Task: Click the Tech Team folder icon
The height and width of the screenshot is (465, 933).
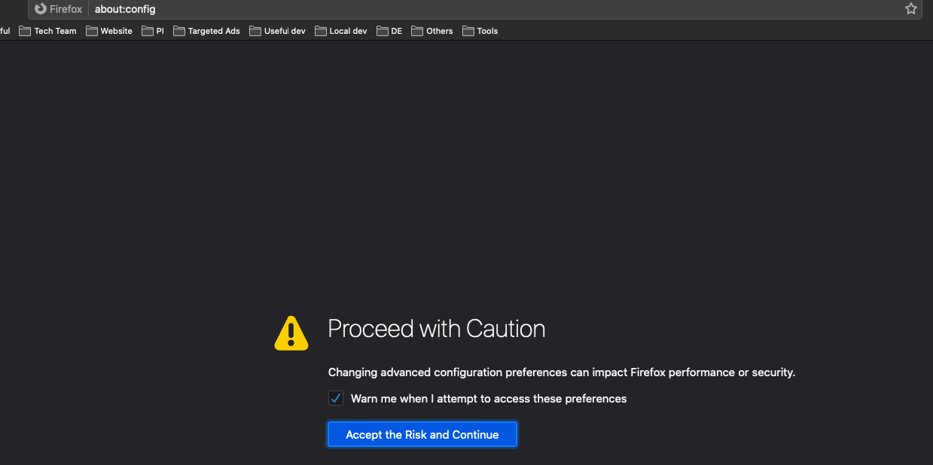Action: coord(25,31)
